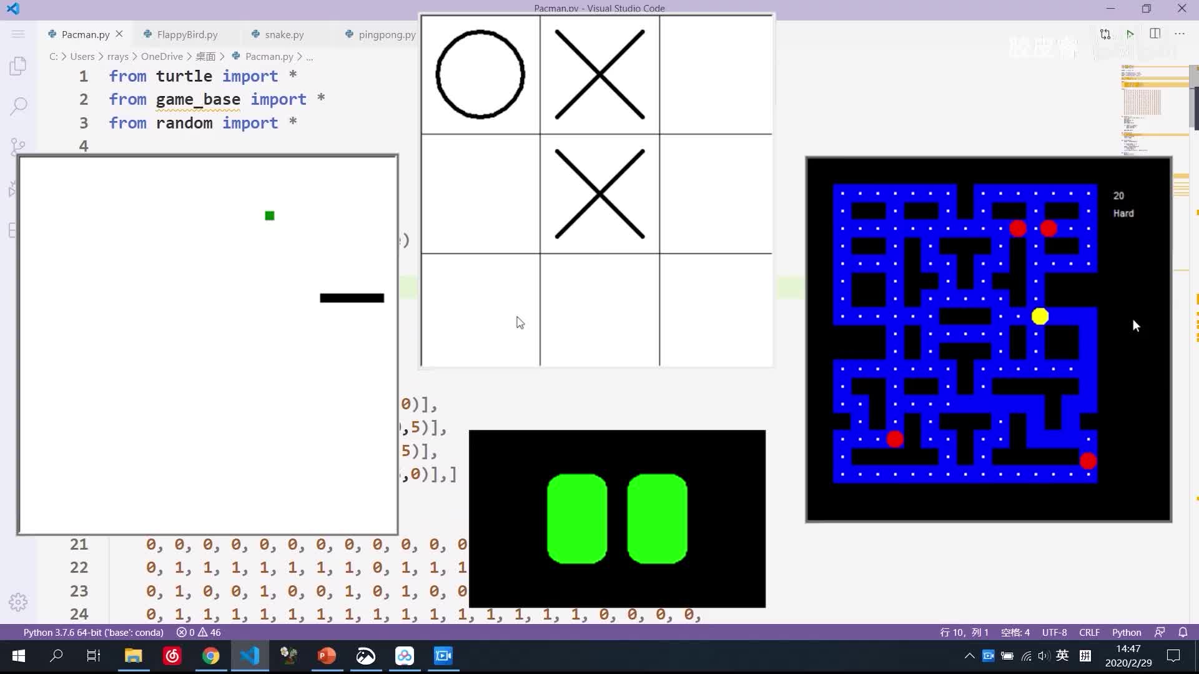Screen dimensions: 1199x674
Task: Select the Pacman.py breadcrumb segment
Action: (269, 56)
